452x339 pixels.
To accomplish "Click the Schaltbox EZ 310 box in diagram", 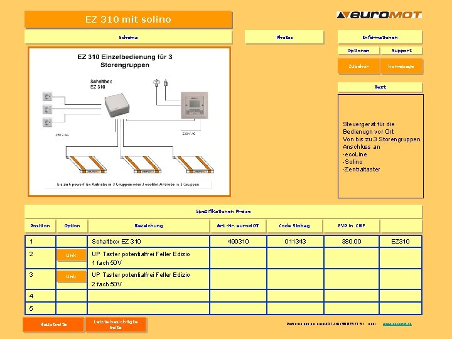I will coord(117,105).
